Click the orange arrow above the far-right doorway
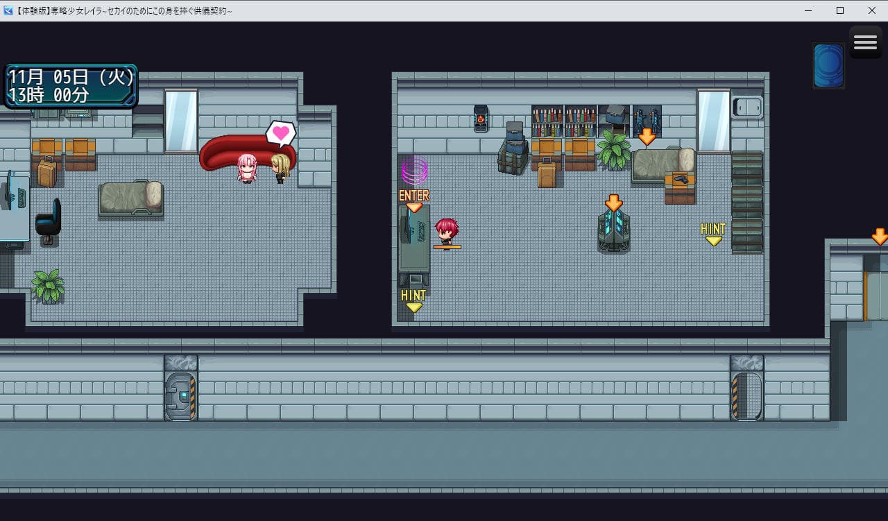Image resolution: width=888 pixels, height=521 pixels. point(880,236)
